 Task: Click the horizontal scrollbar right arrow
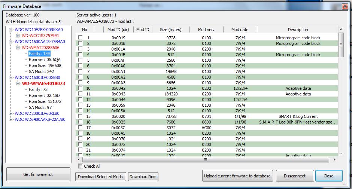click(334, 159)
